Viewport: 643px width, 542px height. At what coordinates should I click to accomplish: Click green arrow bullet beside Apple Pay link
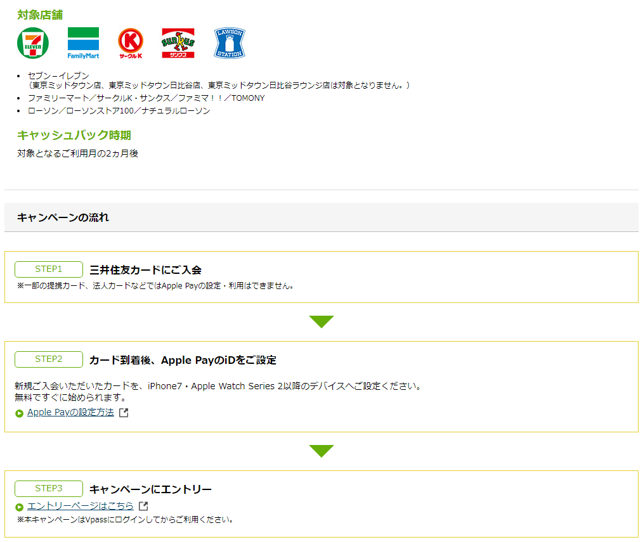[x=19, y=413]
